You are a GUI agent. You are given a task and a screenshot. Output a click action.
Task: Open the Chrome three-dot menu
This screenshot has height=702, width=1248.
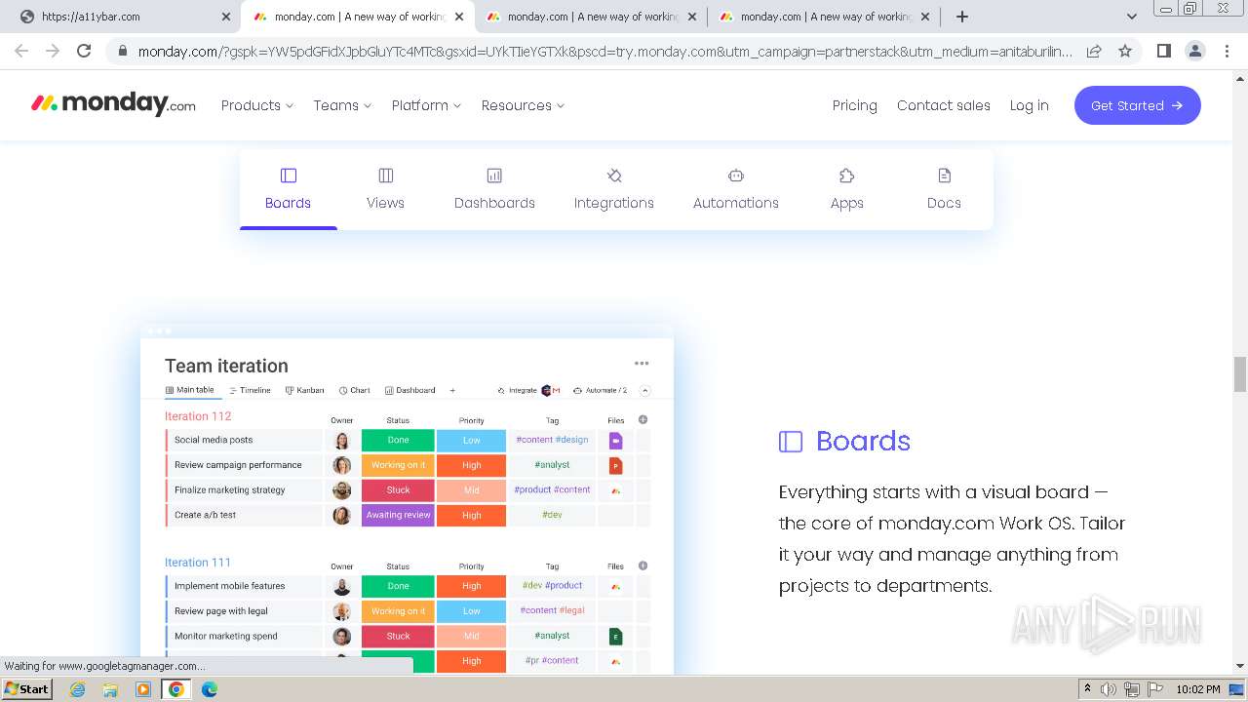pyautogui.click(x=1227, y=51)
